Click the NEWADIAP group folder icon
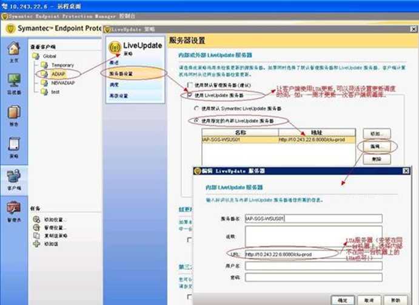This screenshot has width=419, height=305. (44, 83)
